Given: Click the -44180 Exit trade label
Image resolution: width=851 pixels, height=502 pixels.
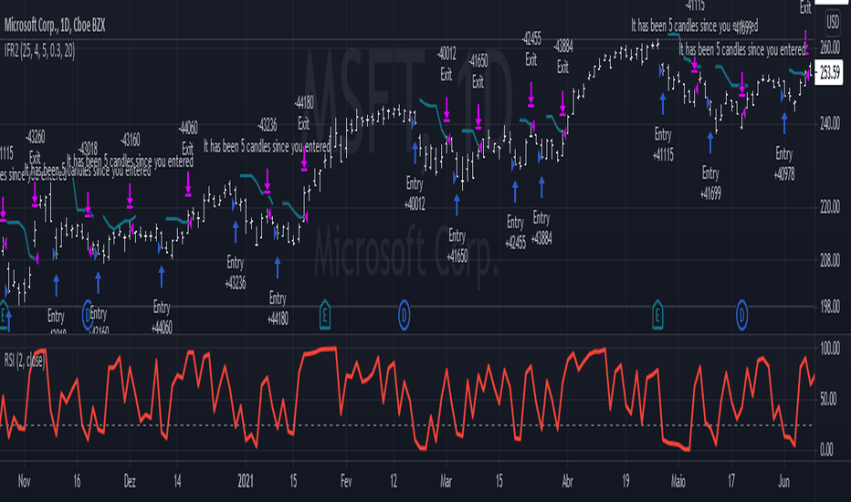Looking at the screenshot, I should coord(304,113).
